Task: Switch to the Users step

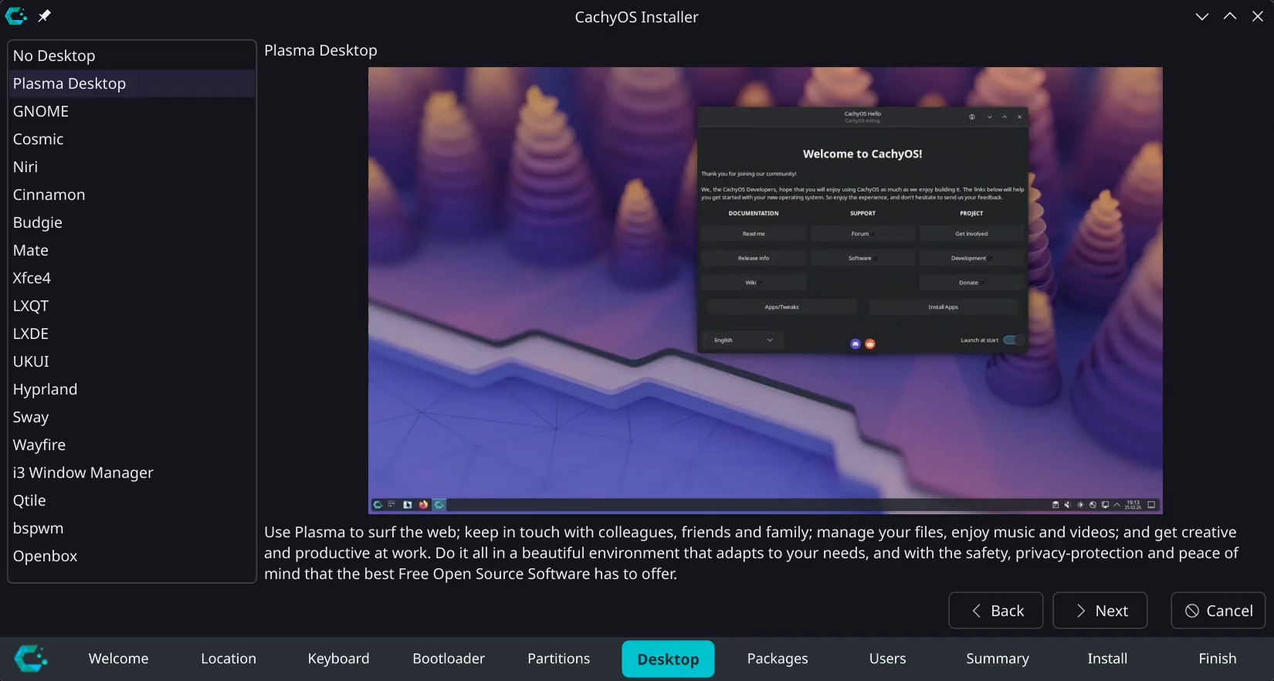Action: [887, 659]
